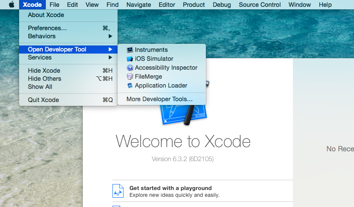Image resolution: width=354 pixels, height=207 pixels.
Task: Open Preferences… from the Xcode menu
Action: tap(68, 28)
